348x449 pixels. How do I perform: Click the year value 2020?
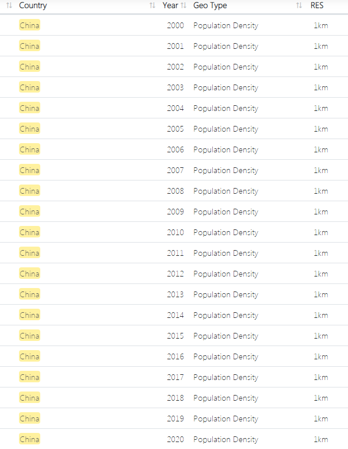pyautogui.click(x=175, y=440)
